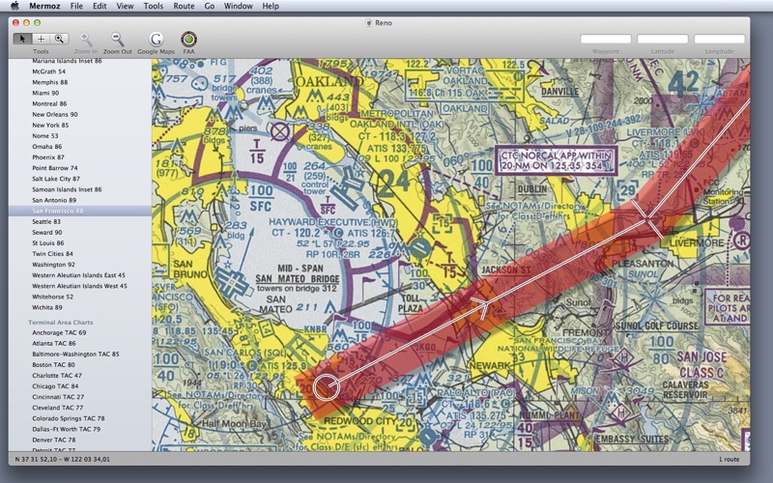Click the Zoom Out toolbar icon
Screen dimensions: 773x483
(x=117, y=40)
